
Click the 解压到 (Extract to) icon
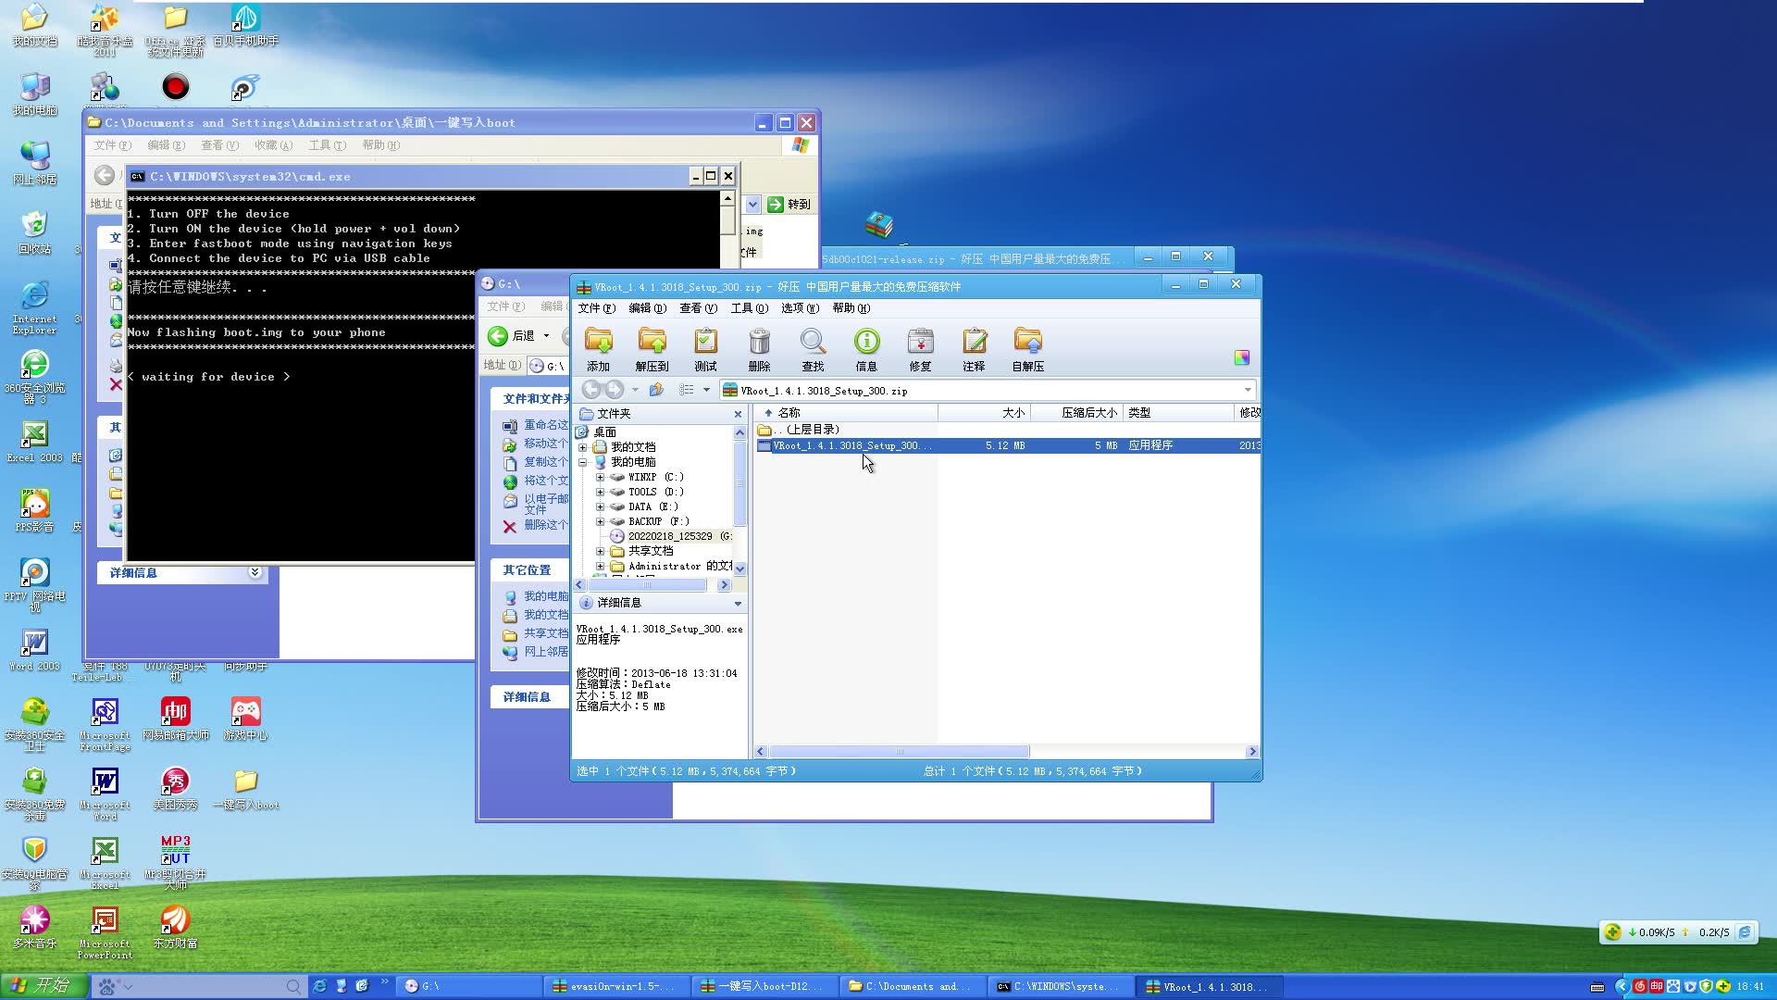[x=652, y=349]
